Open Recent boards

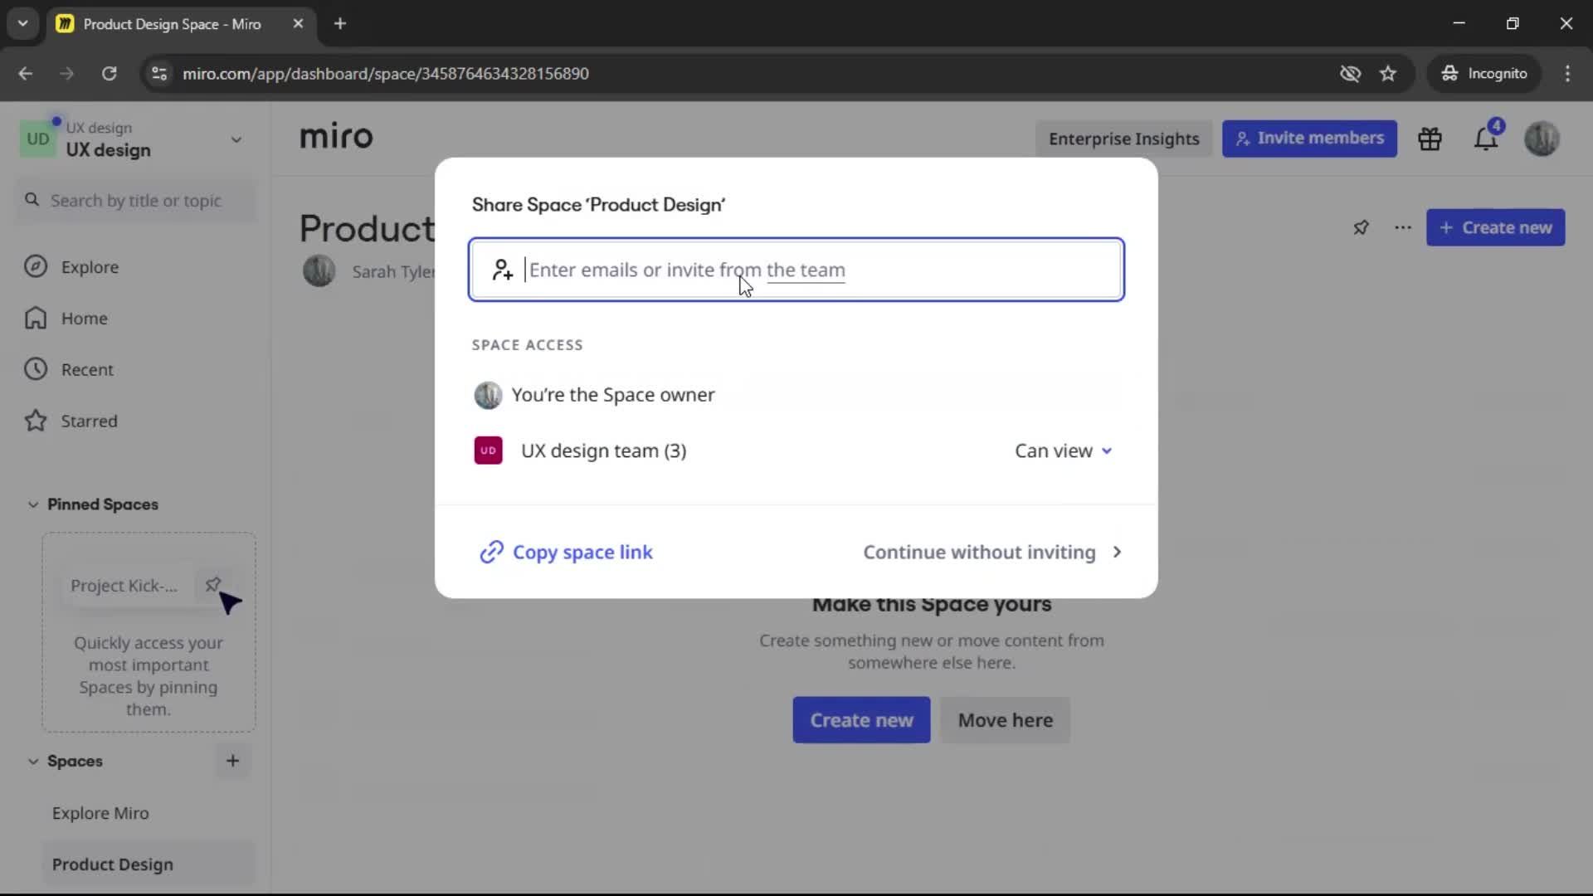point(87,370)
